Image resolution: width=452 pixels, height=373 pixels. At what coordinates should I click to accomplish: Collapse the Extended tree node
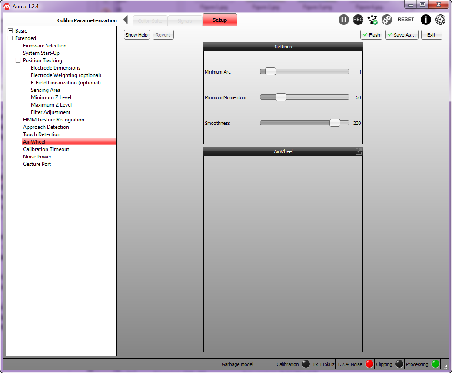click(x=10, y=38)
